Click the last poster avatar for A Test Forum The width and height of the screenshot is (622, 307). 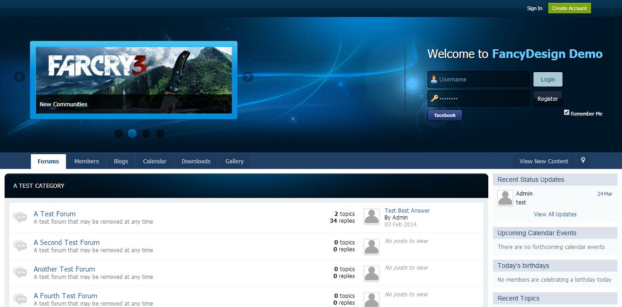click(x=372, y=216)
